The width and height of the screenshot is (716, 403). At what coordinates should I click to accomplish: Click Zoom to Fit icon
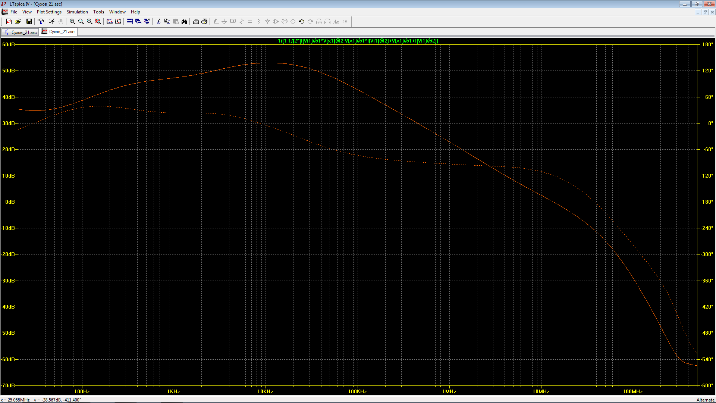pos(98,22)
